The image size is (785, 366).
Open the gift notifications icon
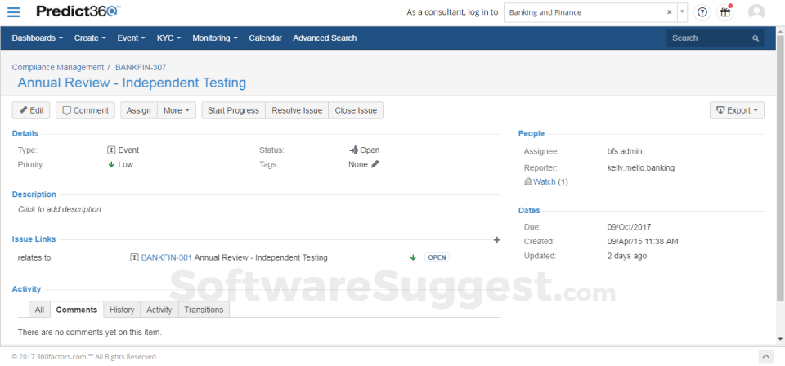click(725, 13)
